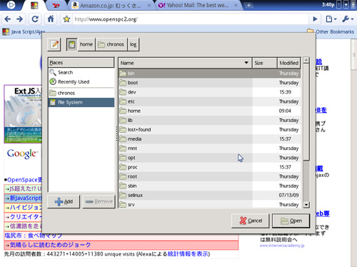Screen dimensions: 357x267
Task: Sort files by Size column
Action: 265,63
